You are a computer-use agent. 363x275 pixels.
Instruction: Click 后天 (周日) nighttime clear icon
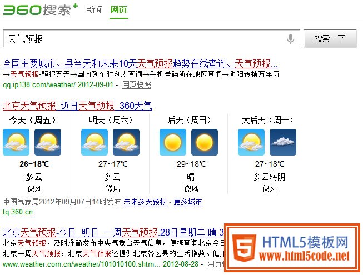pyautogui.click(x=205, y=142)
